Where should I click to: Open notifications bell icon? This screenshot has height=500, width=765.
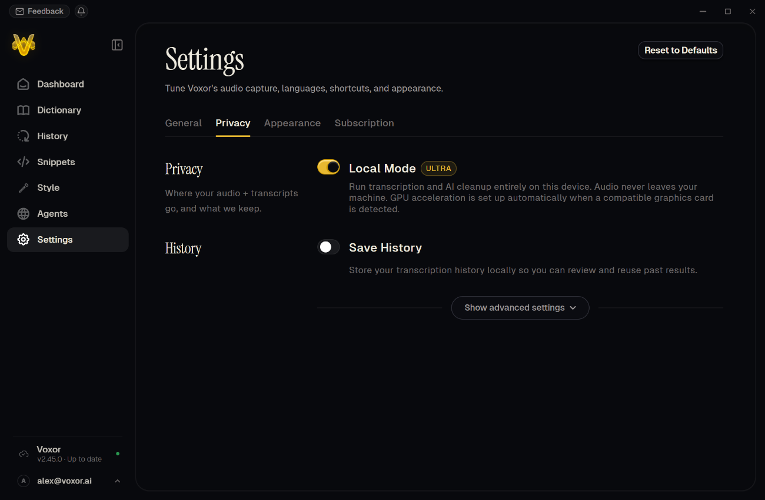pos(81,11)
